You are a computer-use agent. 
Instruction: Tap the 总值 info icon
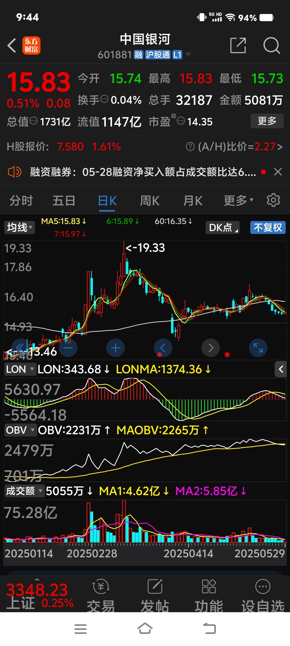(x=33, y=121)
